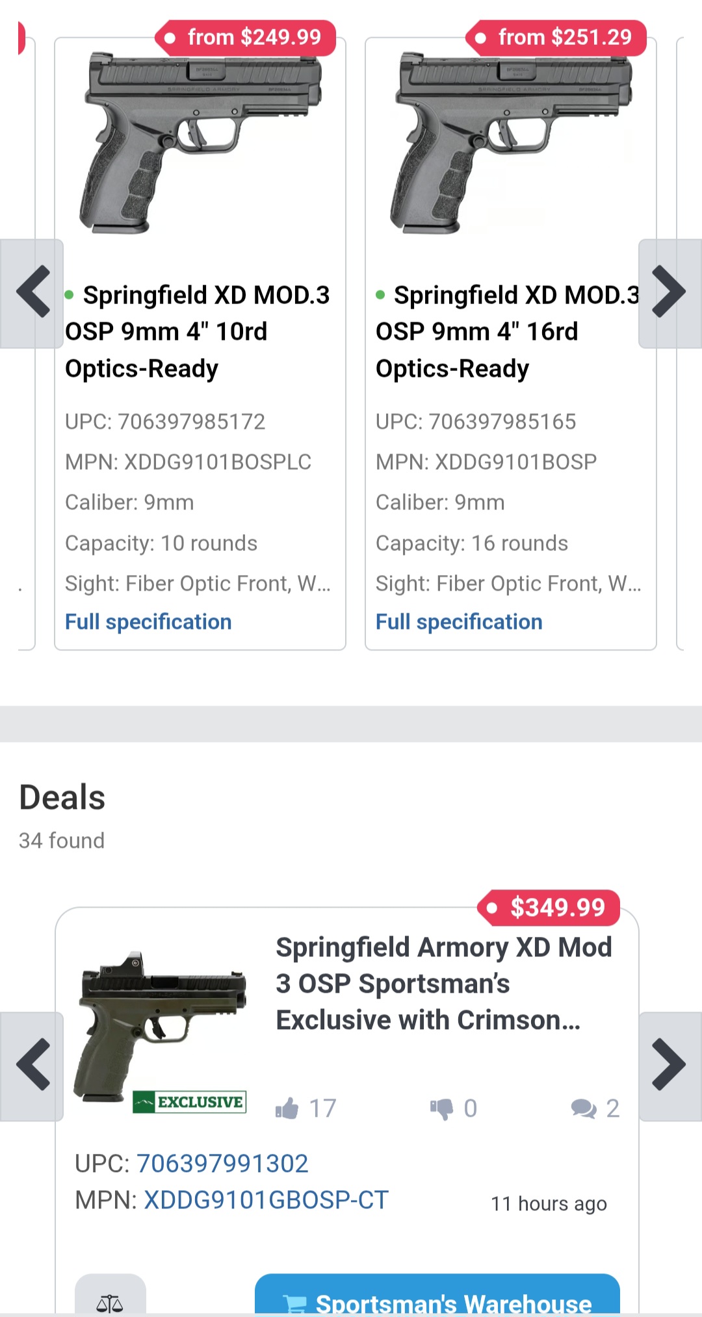The width and height of the screenshot is (702, 1317).
Task: Go to the previous product in the top carousel
Action: pos(32,292)
